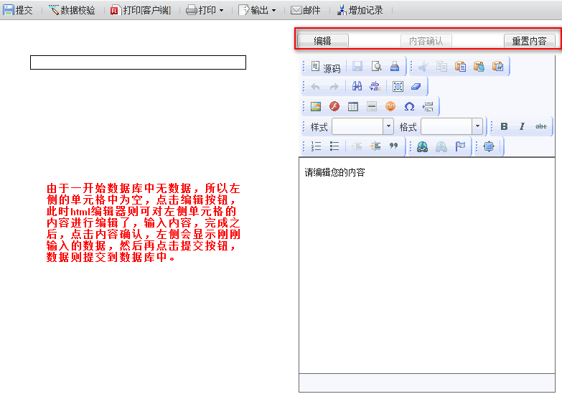This screenshot has height=394, width=562.
Task: Click the Copy icon in editor toolbar
Action: pyautogui.click(x=441, y=66)
